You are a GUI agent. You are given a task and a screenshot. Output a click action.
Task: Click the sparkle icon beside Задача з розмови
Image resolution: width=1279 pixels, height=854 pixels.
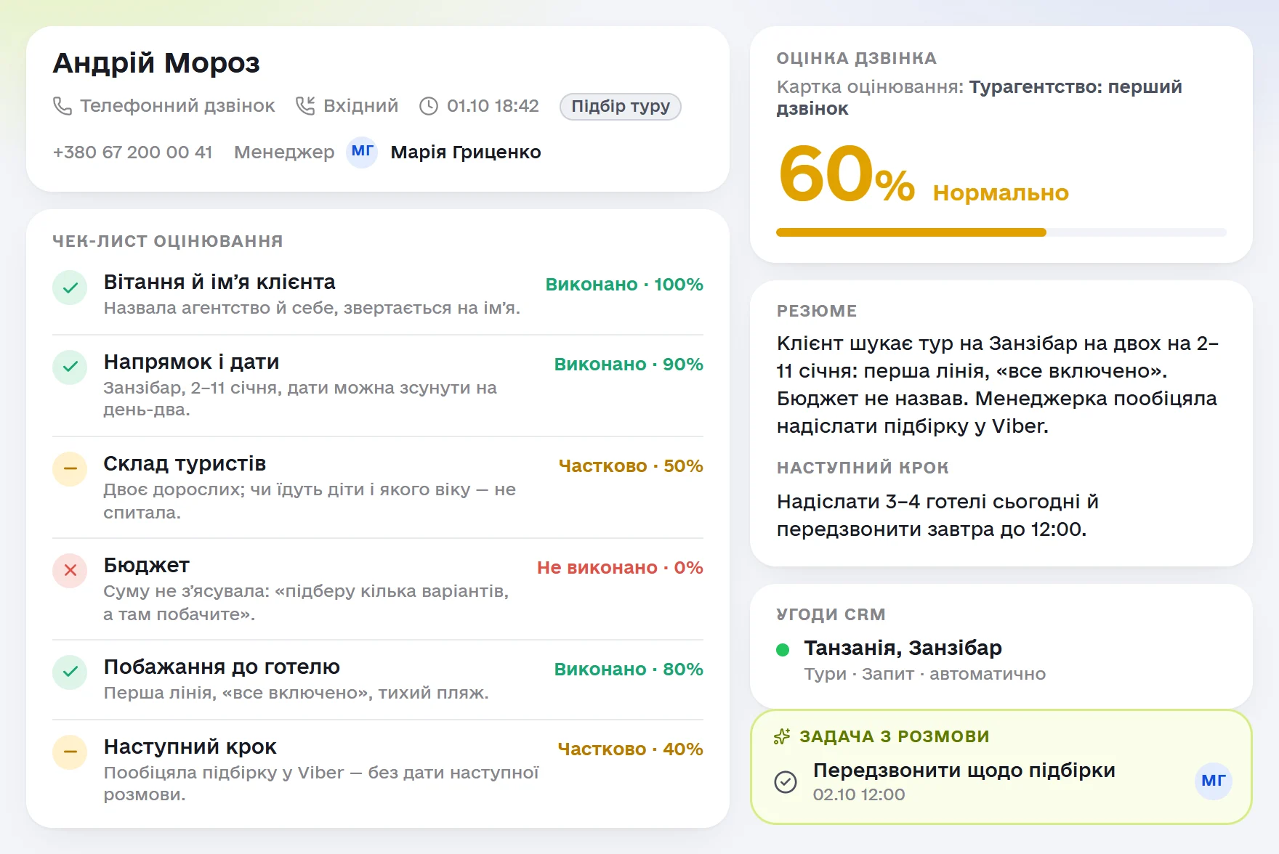pyautogui.click(x=782, y=736)
